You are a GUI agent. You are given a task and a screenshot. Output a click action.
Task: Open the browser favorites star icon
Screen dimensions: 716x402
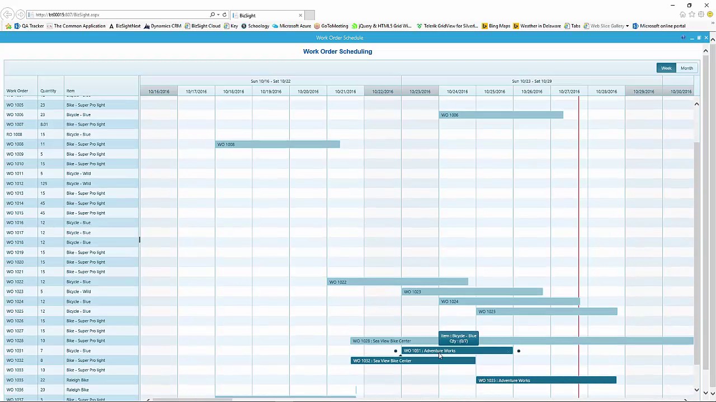[x=692, y=15]
